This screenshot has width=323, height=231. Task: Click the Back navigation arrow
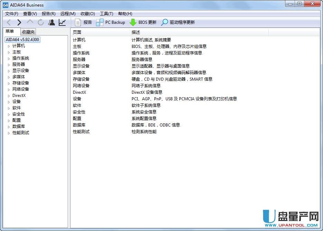pyautogui.click(x=9, y=22)
